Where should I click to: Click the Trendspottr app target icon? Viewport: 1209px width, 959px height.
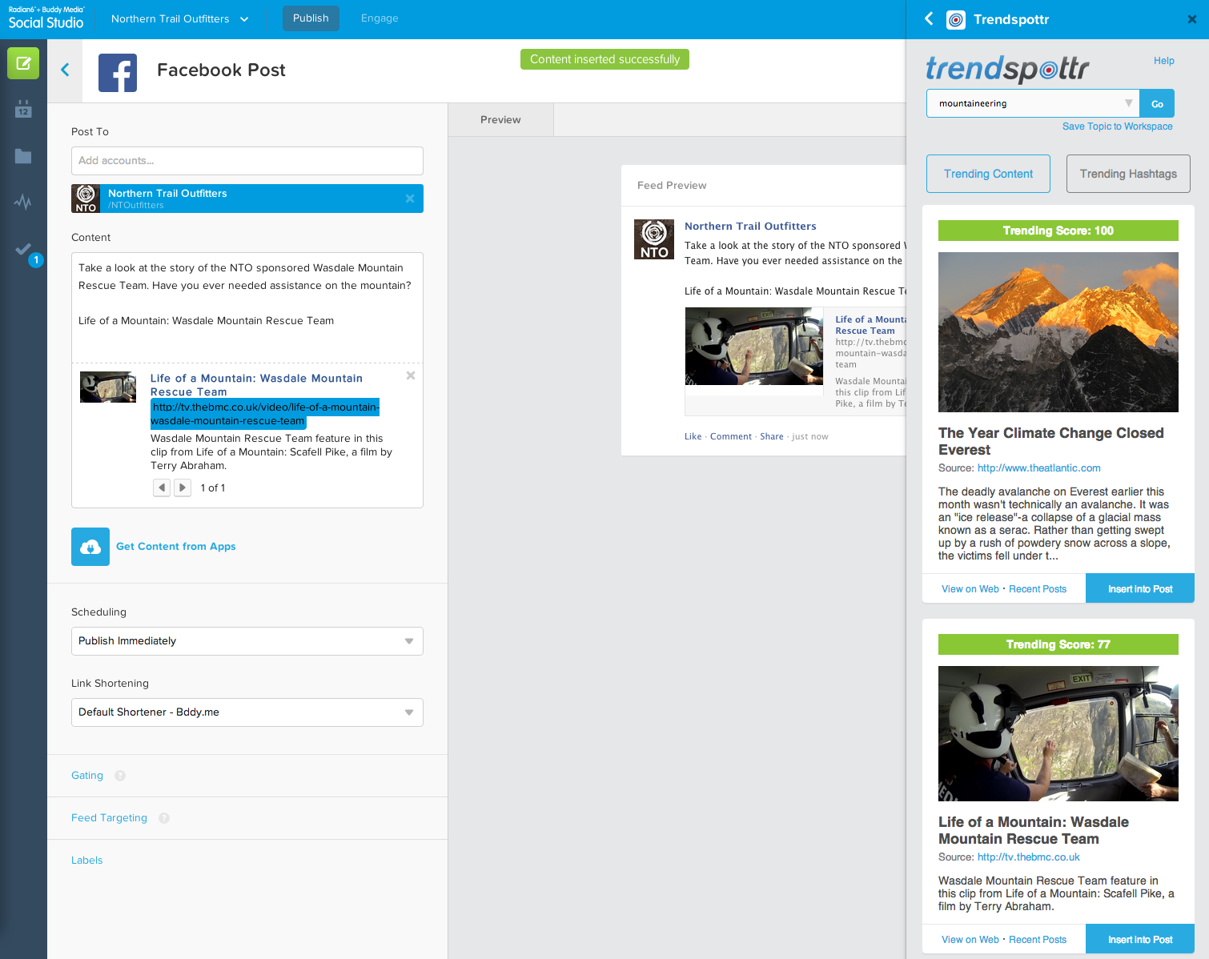(x=956, y=20)
